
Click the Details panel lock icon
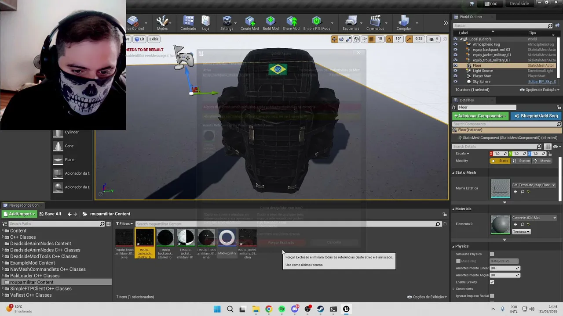559,107
